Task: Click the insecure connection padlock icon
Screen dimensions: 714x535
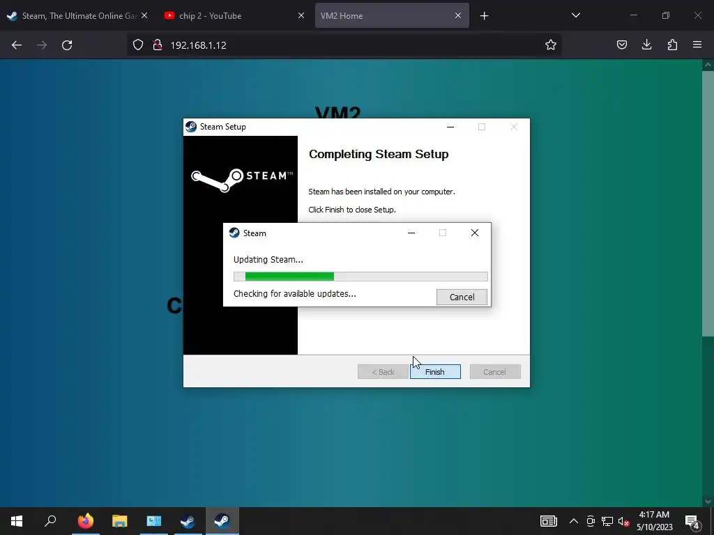Action: coord(158,45)
